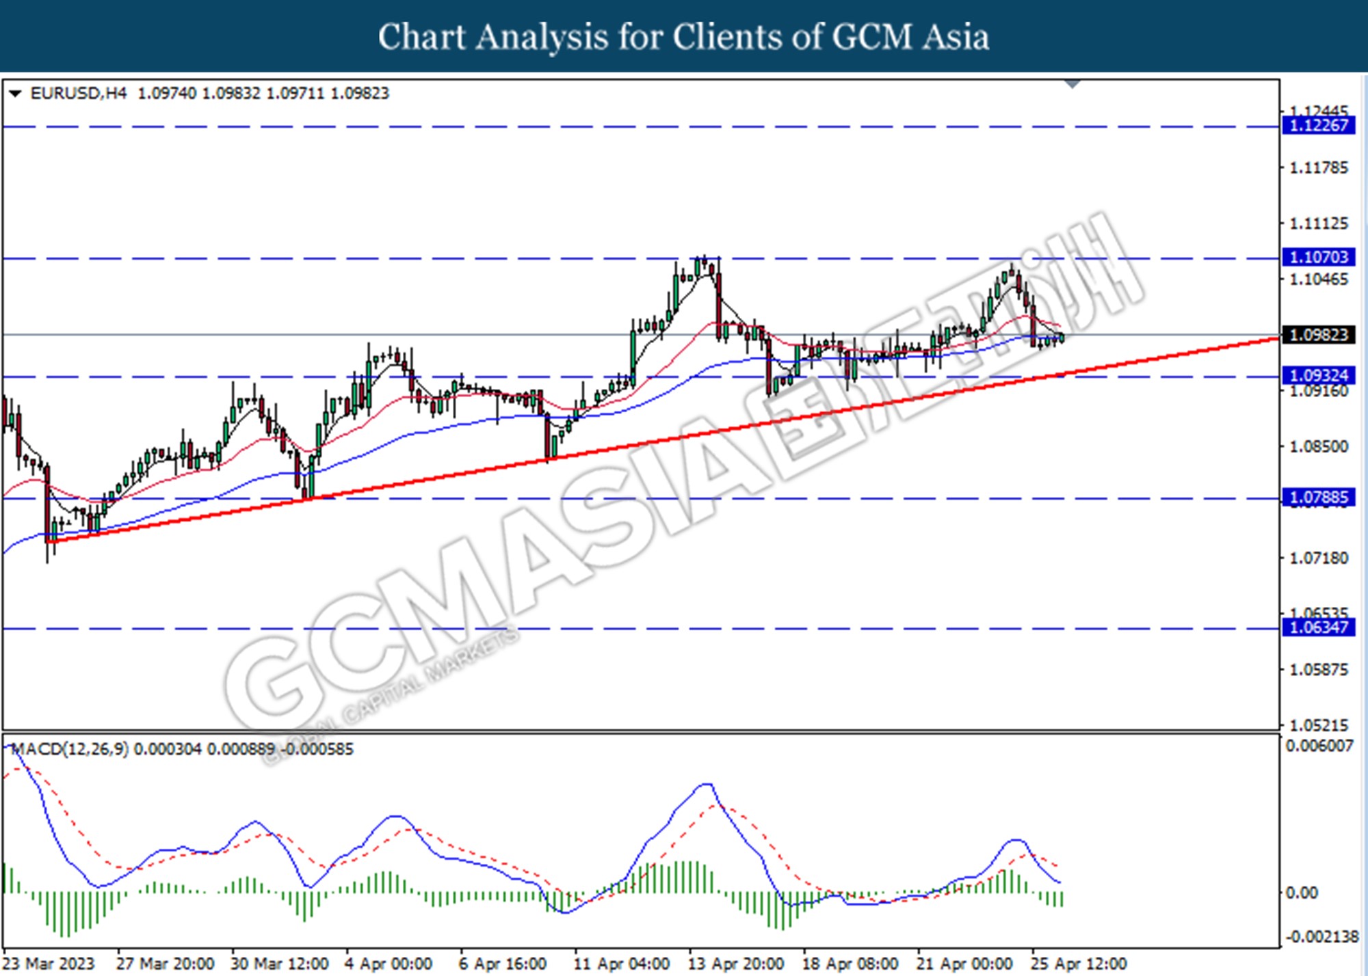Click the current price 1.09823 label
This screenshot has width=1368, height=976.
1318,335
